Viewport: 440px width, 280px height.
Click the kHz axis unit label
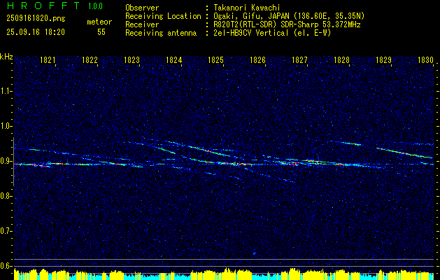pyautogui.click(x=6, y=57)
